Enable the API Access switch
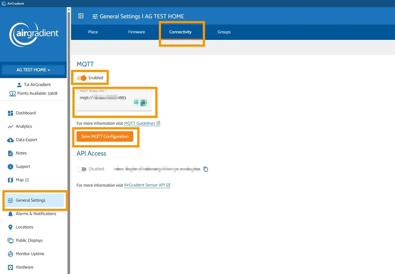The width and height of the screenshot is (395, 274). coord(81,169)
